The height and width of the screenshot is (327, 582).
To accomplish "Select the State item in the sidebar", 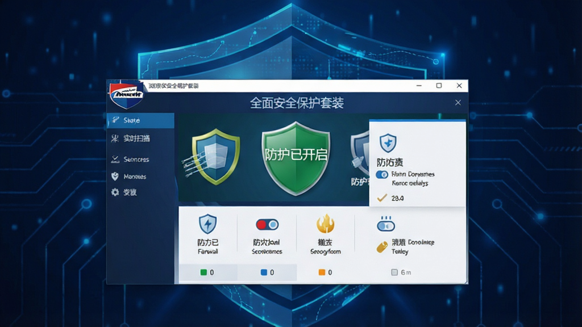I will 141,120.
